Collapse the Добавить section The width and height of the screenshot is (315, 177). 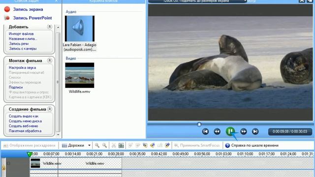pos(49,27)
